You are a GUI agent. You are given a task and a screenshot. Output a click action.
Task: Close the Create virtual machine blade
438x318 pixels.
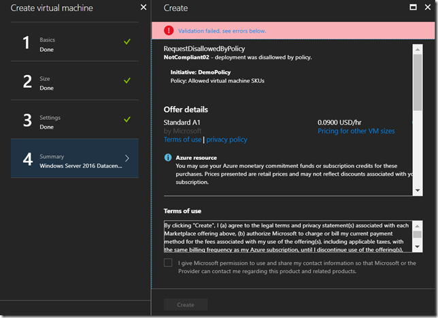click(x=144, y=7)
